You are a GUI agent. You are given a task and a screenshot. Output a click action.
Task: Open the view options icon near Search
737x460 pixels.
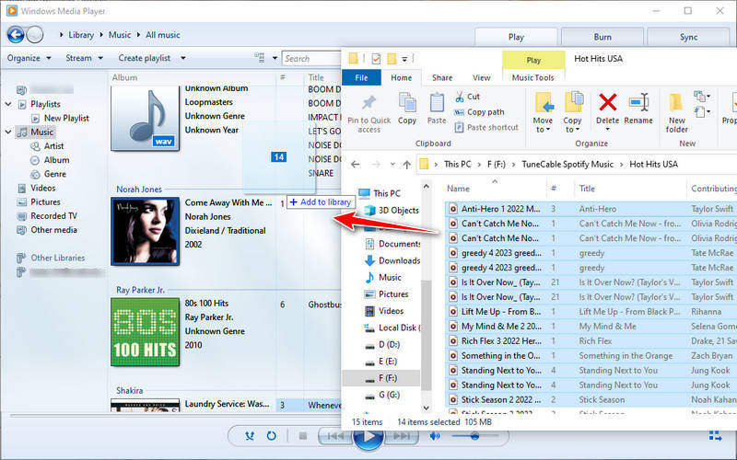click(260, 58)
